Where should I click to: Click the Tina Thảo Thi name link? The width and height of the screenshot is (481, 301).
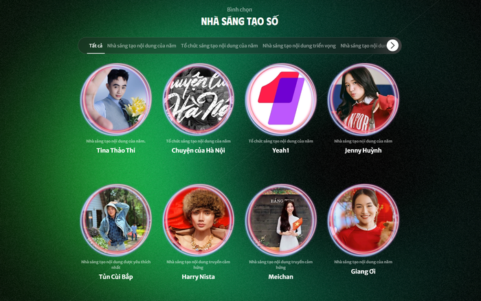tap(116, 150)
